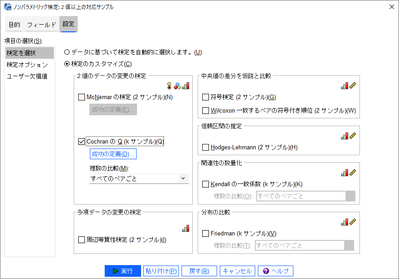Image resolution: width=399 pixels, height=279 pixels.
Task: Click the blue 成功の定義(D) button
Action: tap(113, 154)
